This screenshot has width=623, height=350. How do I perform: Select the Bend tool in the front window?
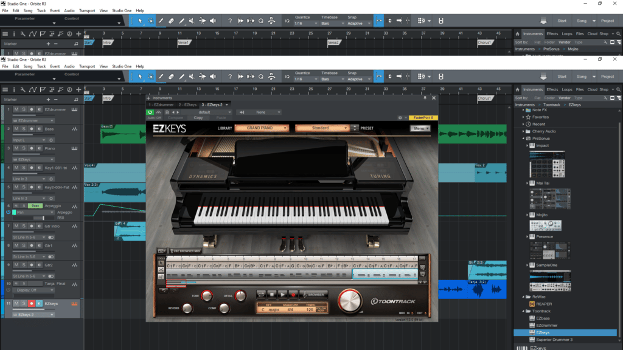pos(202,77)
